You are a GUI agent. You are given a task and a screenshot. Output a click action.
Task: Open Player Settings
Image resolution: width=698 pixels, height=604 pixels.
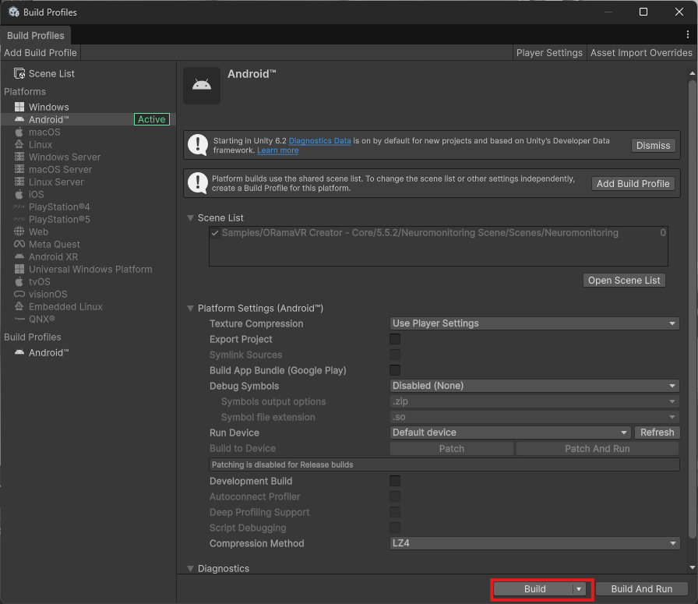549,52
